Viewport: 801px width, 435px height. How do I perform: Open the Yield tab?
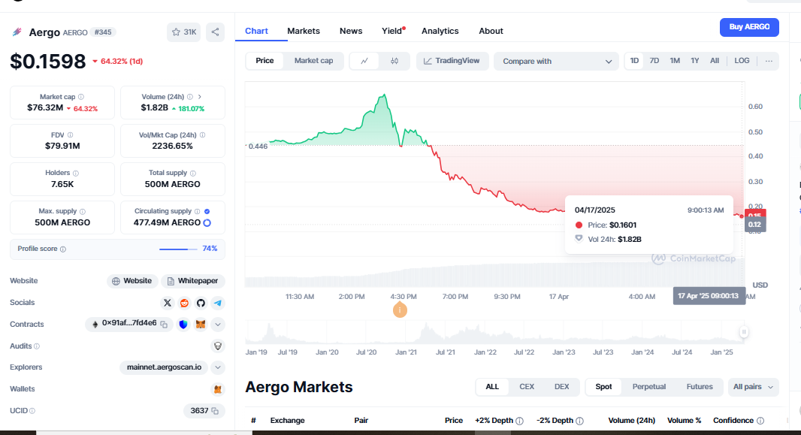391,31
